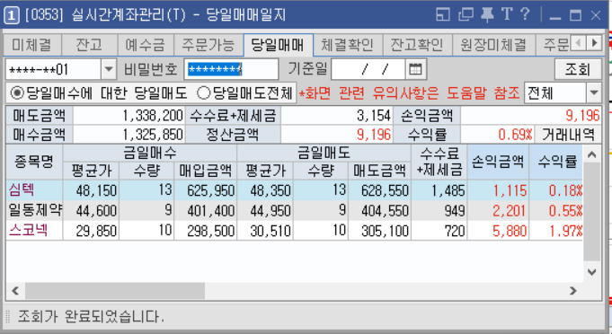Pin window with the pushpin icon
The width and height of the screenshot is (612, 334).
[x=487, y=14]
